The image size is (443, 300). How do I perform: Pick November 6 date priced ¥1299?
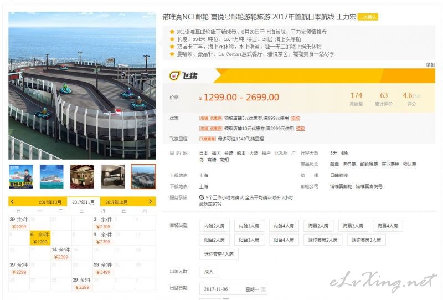point(40,238)
